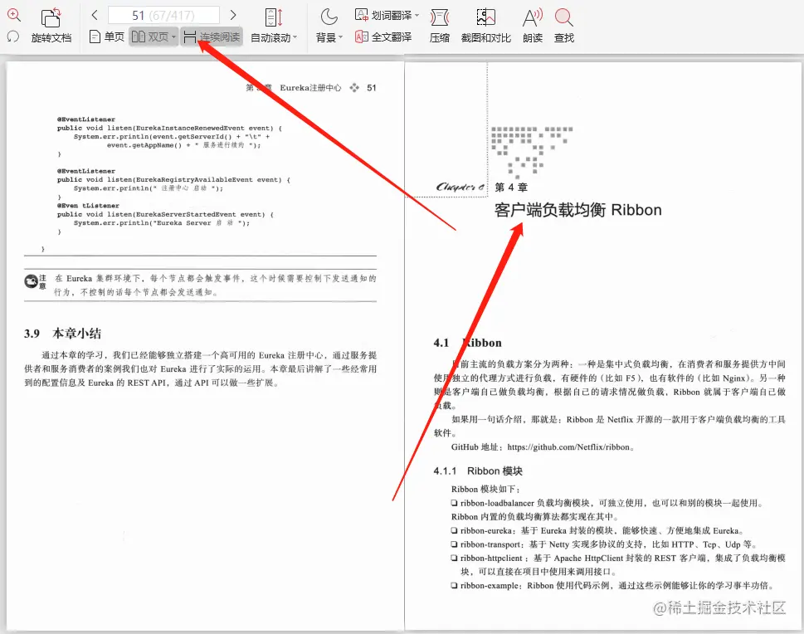The height and width of the screenshot is (634, 804).
Task: Go to the previous page arrow
Action: coord(95,15)
